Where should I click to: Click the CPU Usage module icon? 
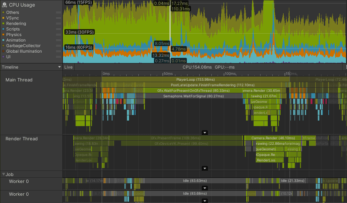click(x=4, y=5)
